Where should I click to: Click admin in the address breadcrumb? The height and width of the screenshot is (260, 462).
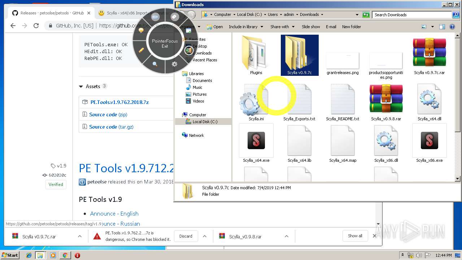[289, 15]
